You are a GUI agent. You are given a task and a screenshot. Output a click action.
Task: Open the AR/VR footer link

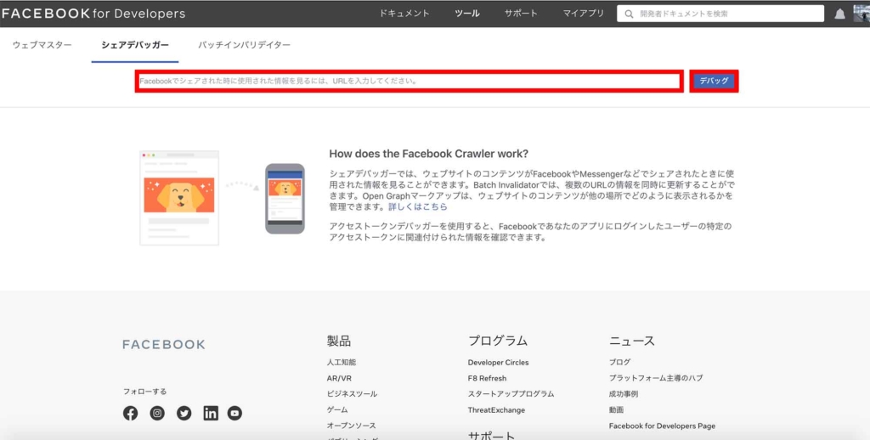339,378
